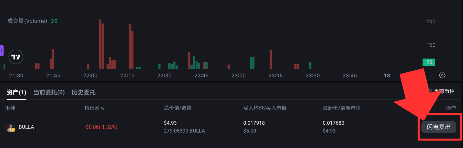463x148 pixels.
Task: Expand the purple side panel handle
Action: point(2,51)
